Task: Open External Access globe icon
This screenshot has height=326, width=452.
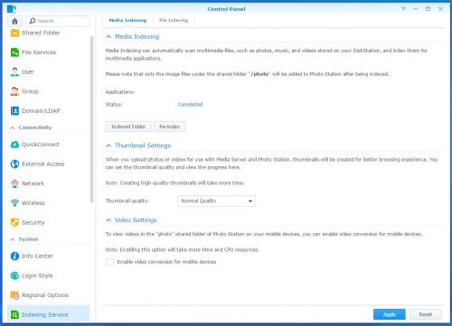Action: pyautogui.click(x=14, y=164)
